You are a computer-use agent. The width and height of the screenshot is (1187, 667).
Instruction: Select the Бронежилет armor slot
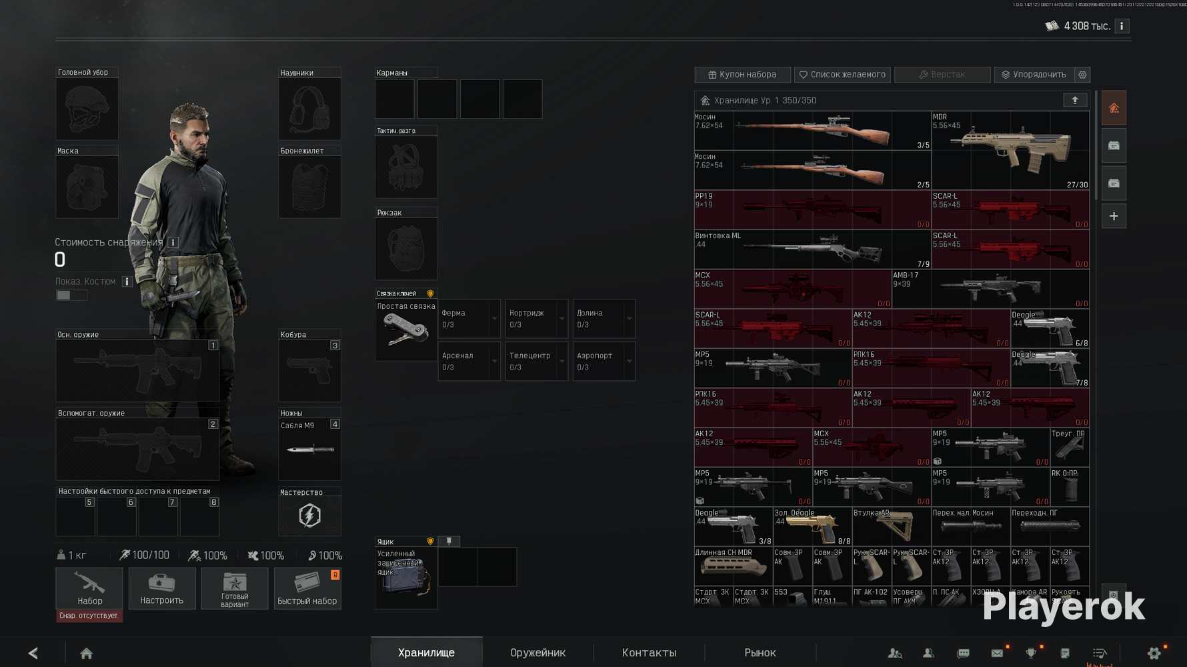click(309, 187)
